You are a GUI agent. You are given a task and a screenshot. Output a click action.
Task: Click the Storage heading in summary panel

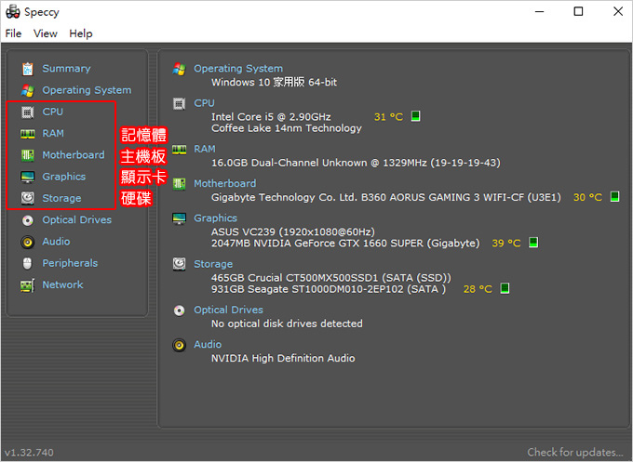click(x=213, y=264)
